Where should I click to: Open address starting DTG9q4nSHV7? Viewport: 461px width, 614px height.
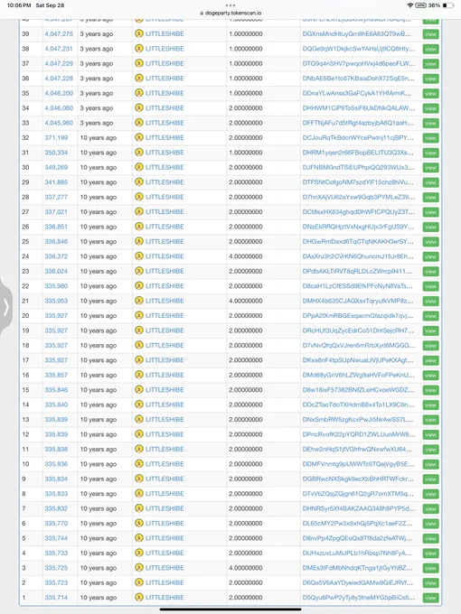pyautogui.click(x=358, y=63)
